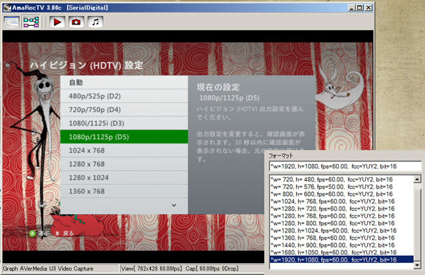The height and width of the screenshot is (275, 425).
Task: Close the AmaRecTV window
Action: [369, 8]
